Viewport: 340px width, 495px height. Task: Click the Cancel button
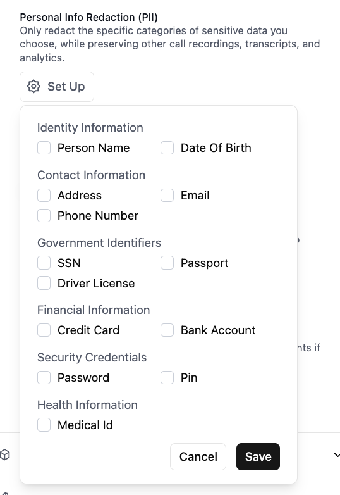click(198, 456)
